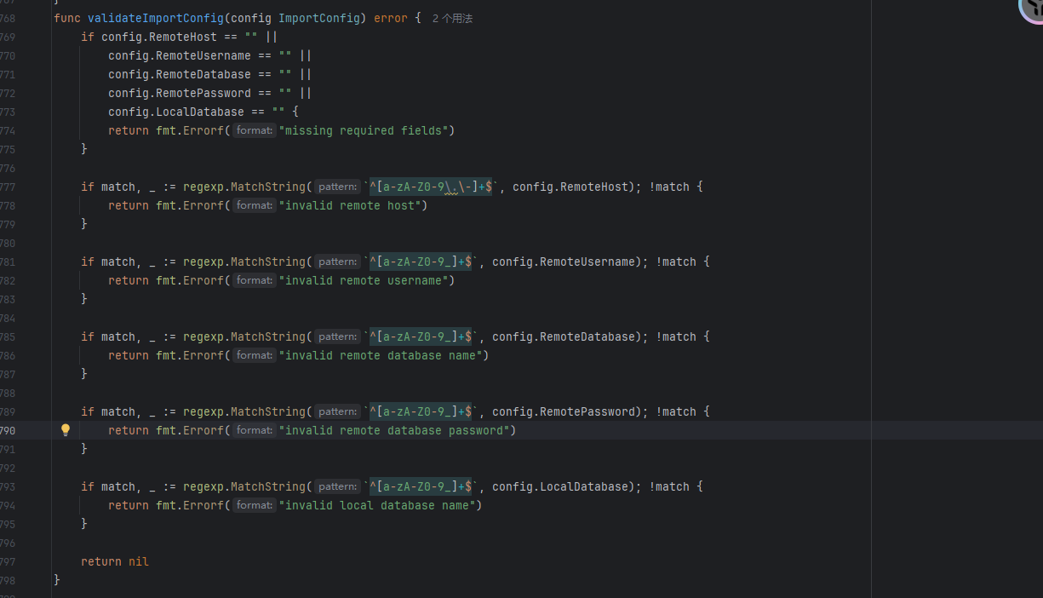Screen dimensions: 1043x598
Task: Click the "invalid remote host" error string
Action: coord(353,205)
